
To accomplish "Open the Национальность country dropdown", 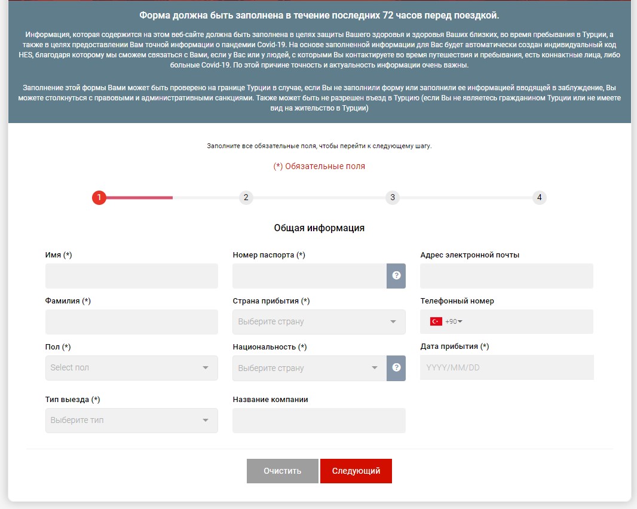I will point(309,368).
